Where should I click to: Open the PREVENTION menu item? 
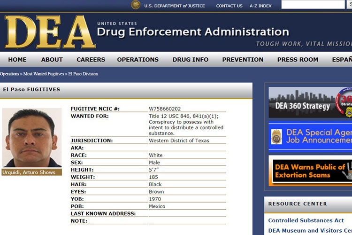243,60
